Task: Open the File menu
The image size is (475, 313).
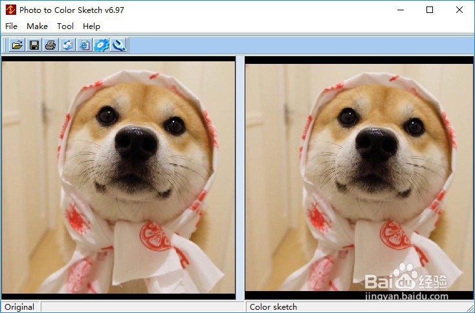Action: pyautogui.click(x=11, y=26)
